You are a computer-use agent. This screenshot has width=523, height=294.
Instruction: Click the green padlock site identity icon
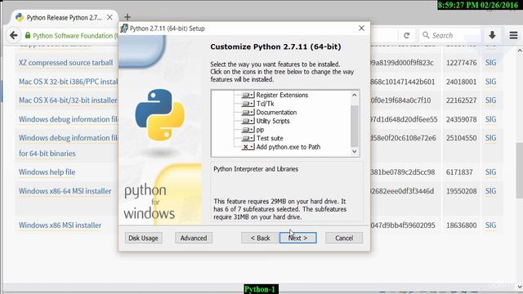28,35
